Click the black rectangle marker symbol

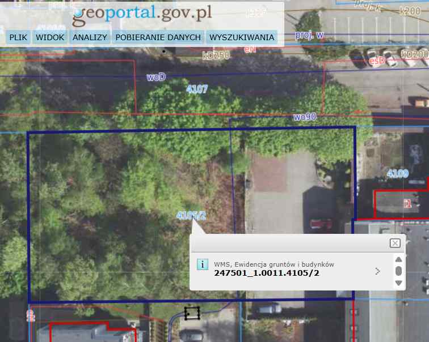(x=192, y=313)
